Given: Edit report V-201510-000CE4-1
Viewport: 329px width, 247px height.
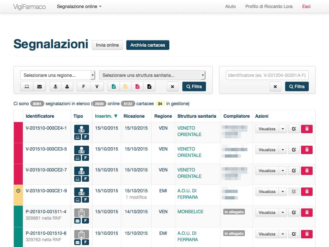Looking at the screenshot, I should click(x=294, y=129).
